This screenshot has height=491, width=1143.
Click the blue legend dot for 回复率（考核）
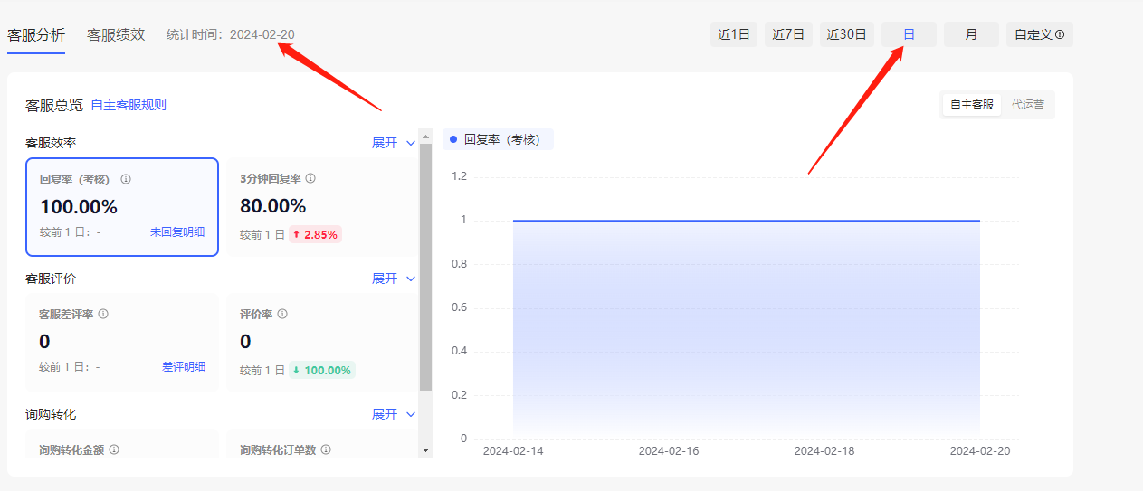click(x=453, y=139)
